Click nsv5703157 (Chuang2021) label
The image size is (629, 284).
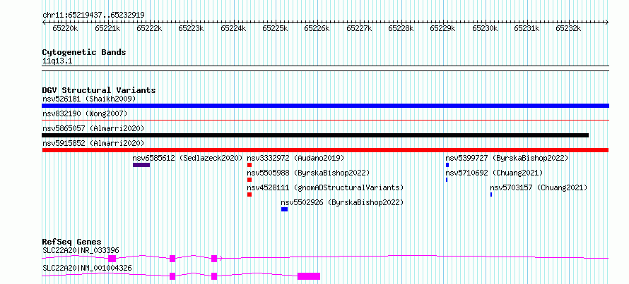coord(539,187)
